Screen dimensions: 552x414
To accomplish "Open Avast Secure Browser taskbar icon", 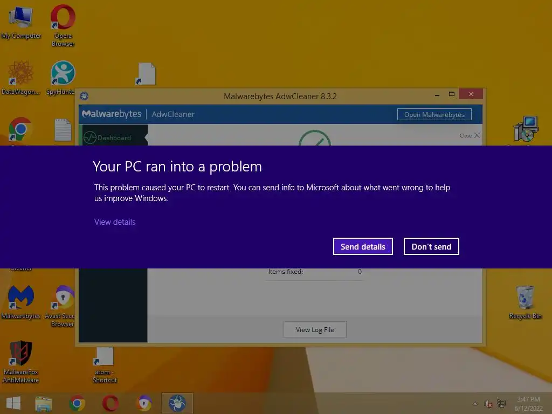I will 144,403.
